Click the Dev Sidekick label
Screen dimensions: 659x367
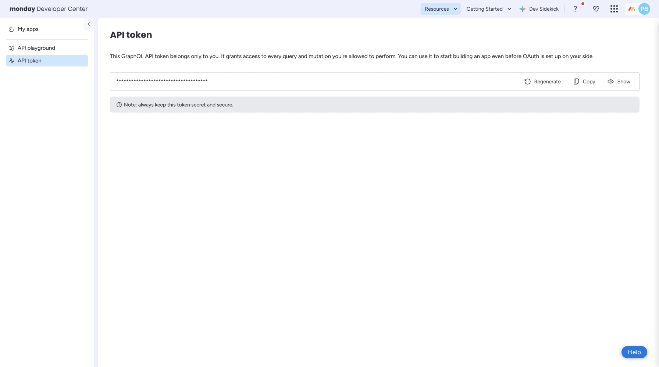pyautogui.click(x=544, y=9)
